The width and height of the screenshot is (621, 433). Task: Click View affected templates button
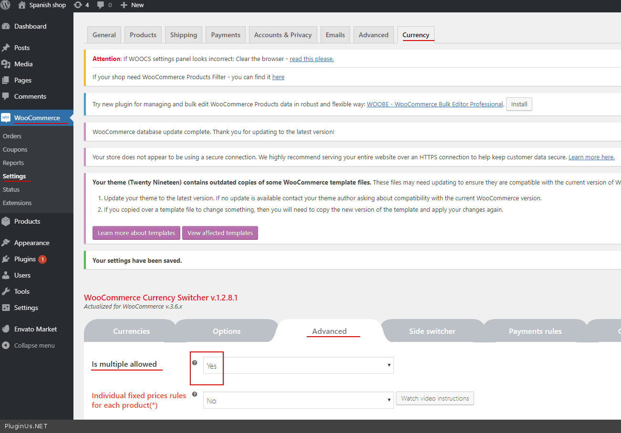coord(220,233)
